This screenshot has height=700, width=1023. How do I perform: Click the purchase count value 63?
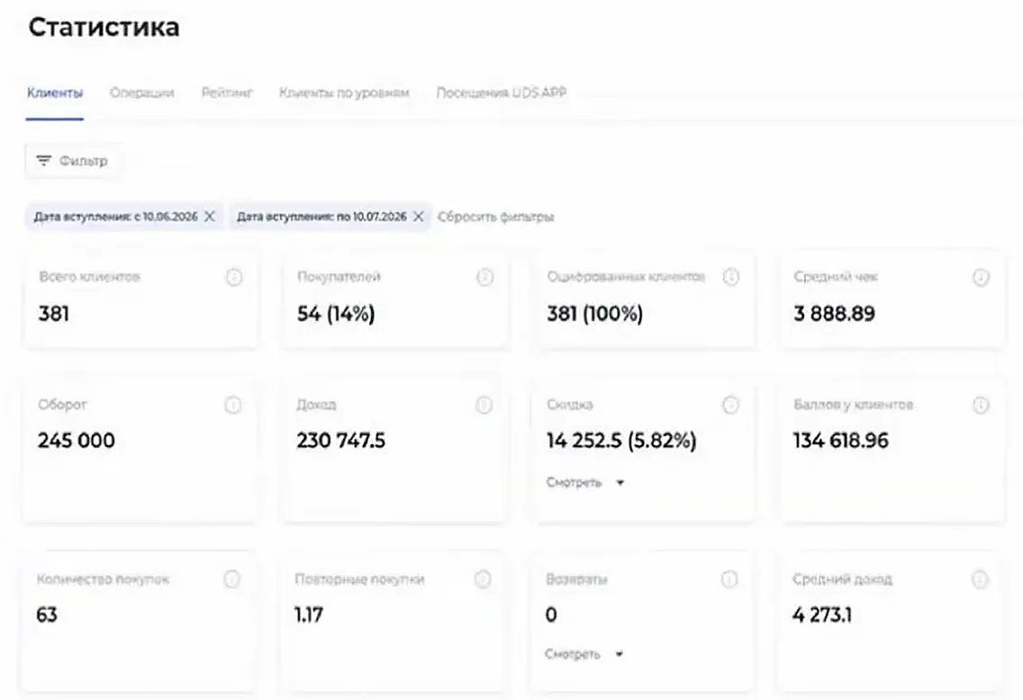[46, 615]
